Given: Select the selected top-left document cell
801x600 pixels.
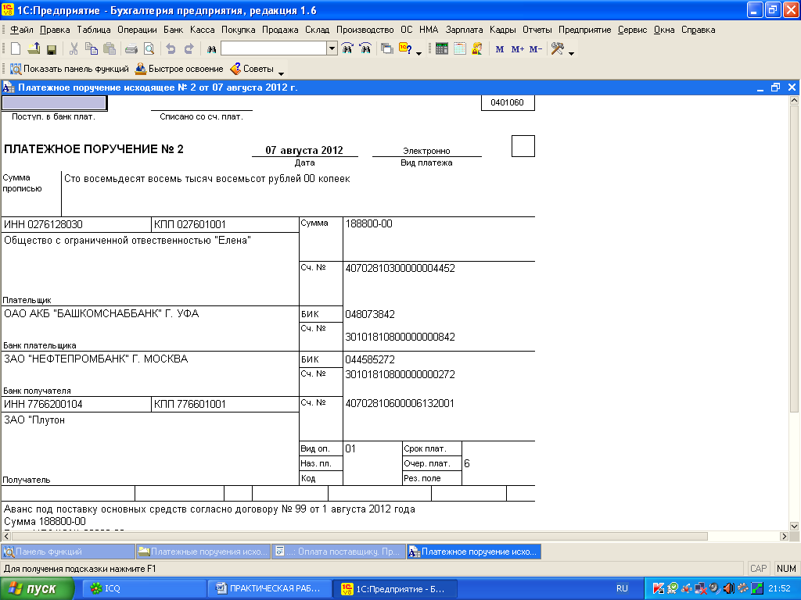Looking at the screenshot, I should coord(54,103).
